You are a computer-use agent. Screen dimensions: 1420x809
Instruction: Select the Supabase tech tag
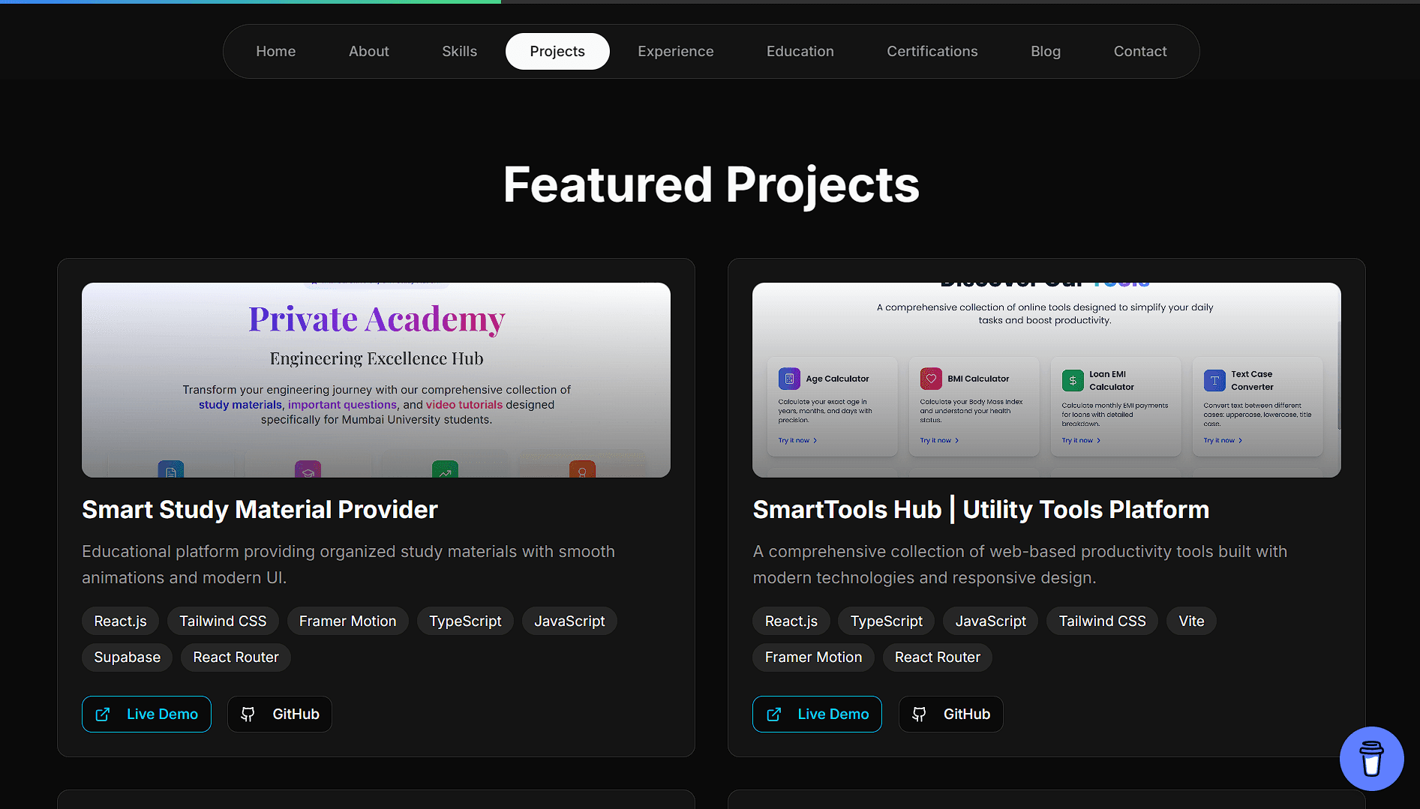click(127, 658)
